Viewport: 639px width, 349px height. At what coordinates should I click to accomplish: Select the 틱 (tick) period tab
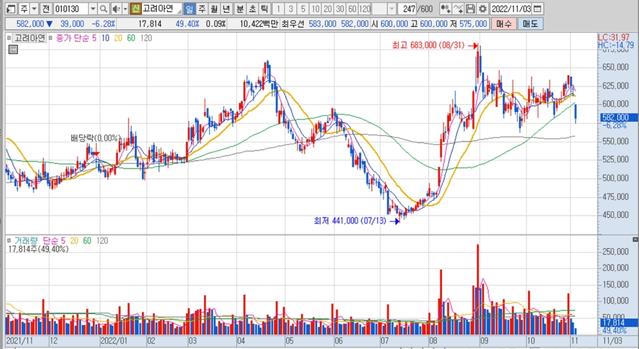(264, 9)
